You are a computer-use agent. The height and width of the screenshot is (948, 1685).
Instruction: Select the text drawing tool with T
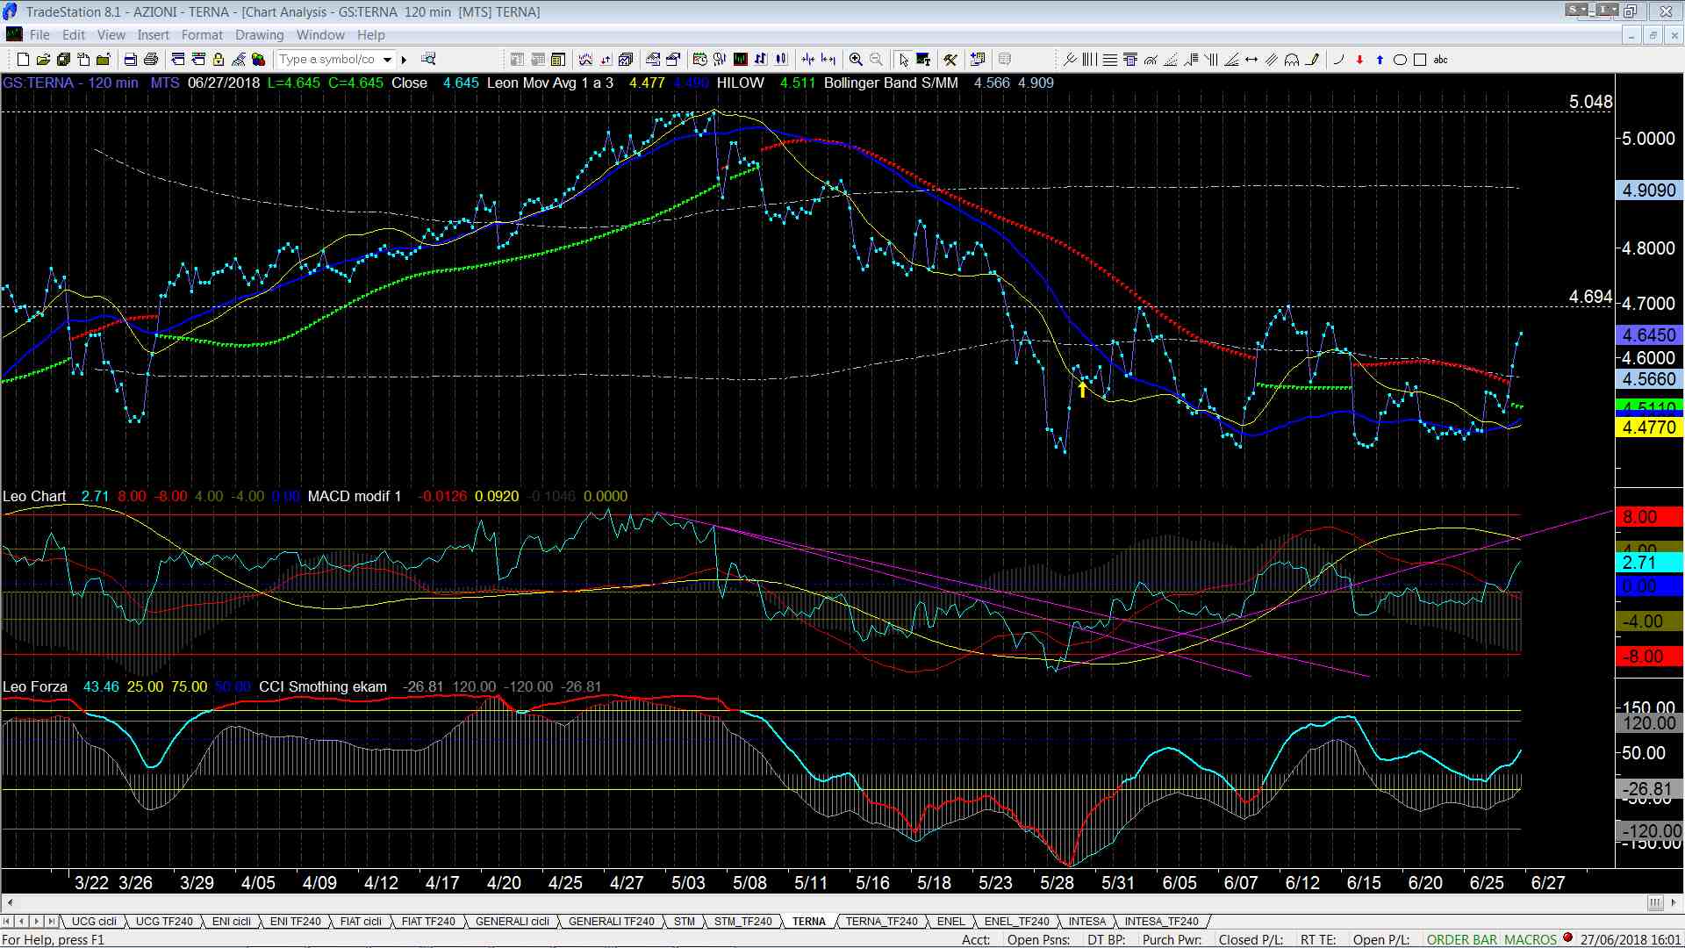923,60
